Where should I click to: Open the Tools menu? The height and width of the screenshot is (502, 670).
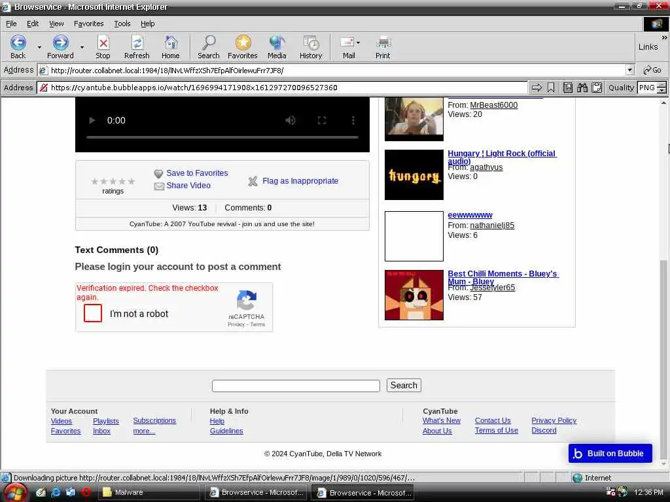pos(122,24)
